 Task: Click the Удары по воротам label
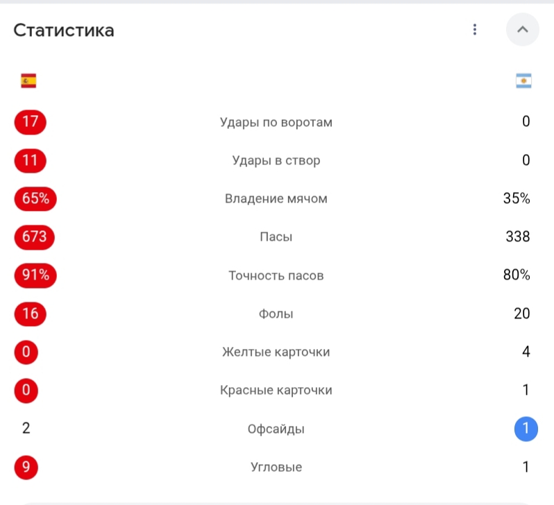click(x=276, y=123)
